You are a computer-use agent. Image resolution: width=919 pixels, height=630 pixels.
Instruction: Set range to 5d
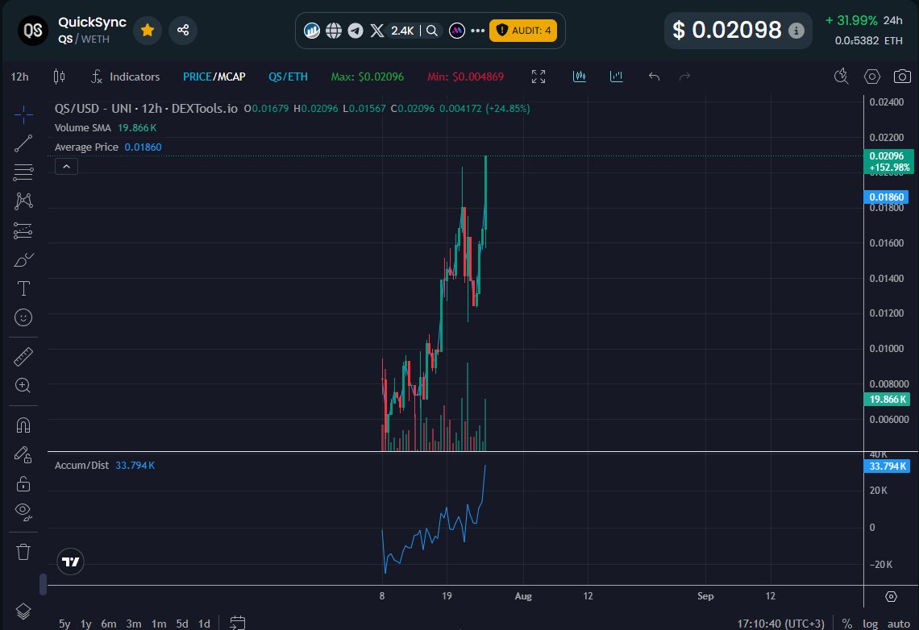click(x=182, y=624)
